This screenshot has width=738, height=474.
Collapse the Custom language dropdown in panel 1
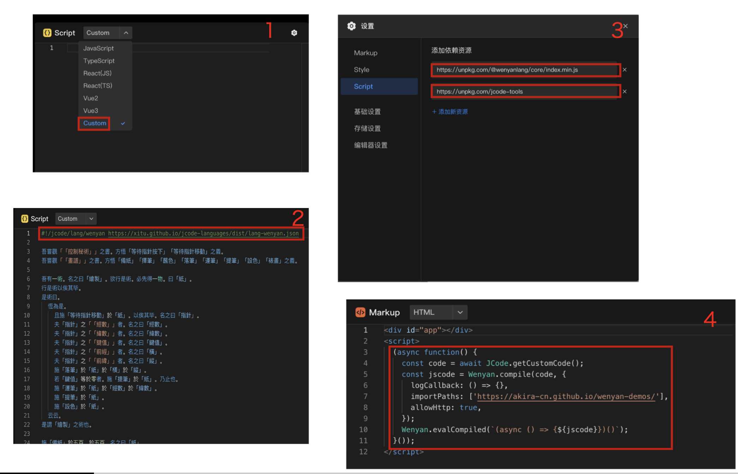click(126, 33)
